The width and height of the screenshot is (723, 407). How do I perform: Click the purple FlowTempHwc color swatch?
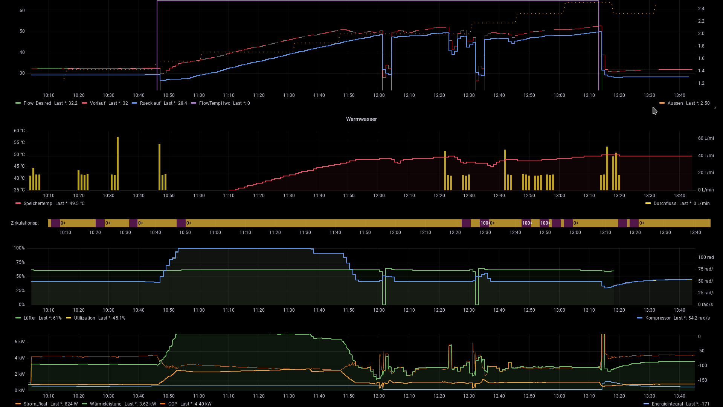[x=194, y=103]
